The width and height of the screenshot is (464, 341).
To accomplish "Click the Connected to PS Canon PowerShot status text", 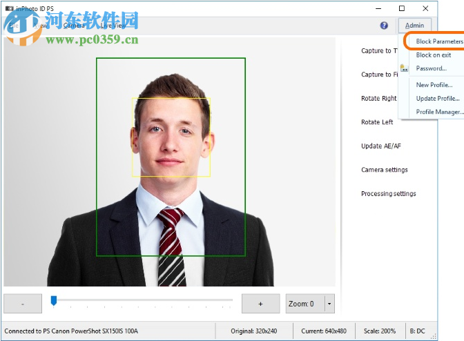I will click(x=71, y=331).
